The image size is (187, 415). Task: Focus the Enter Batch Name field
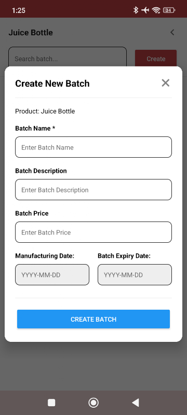tap(94, 147)
